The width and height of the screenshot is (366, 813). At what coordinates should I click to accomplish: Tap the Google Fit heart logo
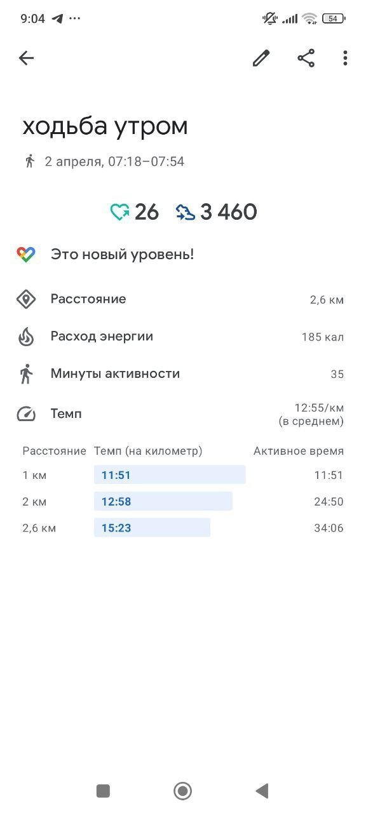coord(26,255)
